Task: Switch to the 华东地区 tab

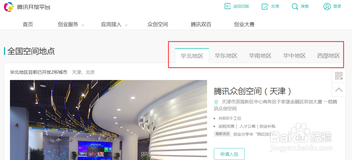Action: (226, 55)
